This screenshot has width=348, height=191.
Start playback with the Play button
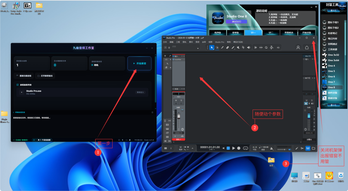(233, 148)
